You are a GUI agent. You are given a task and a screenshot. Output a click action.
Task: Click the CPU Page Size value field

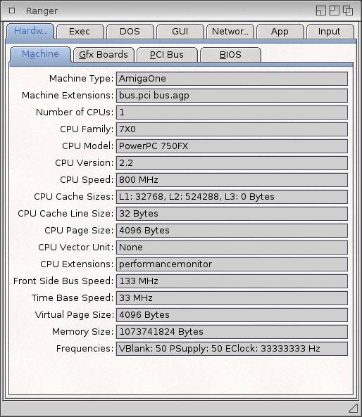click(232, 231)
